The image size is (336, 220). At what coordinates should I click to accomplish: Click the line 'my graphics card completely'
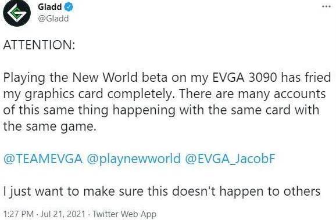[88, 94]
